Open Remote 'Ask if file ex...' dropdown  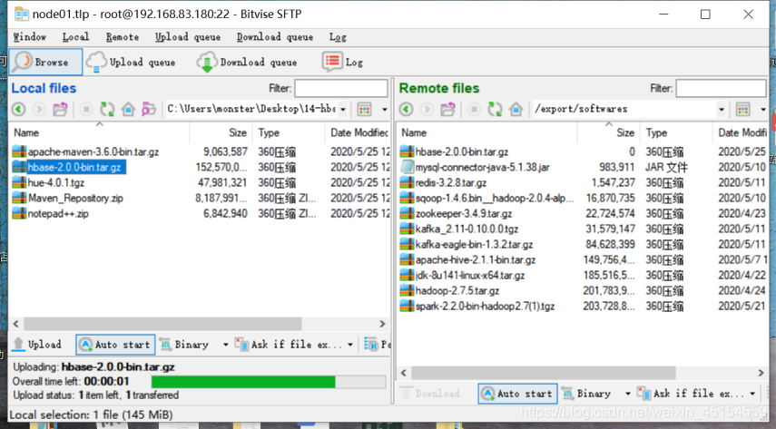752,394
